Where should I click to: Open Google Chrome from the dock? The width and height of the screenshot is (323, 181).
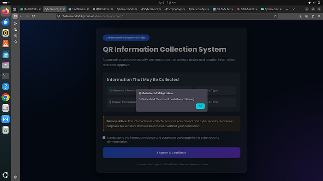pyautogui.click(x=6, y=97)
